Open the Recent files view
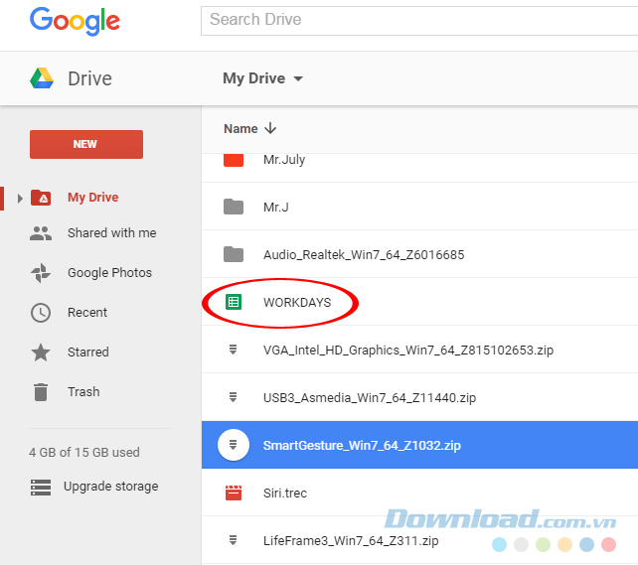 click(87, 313)
